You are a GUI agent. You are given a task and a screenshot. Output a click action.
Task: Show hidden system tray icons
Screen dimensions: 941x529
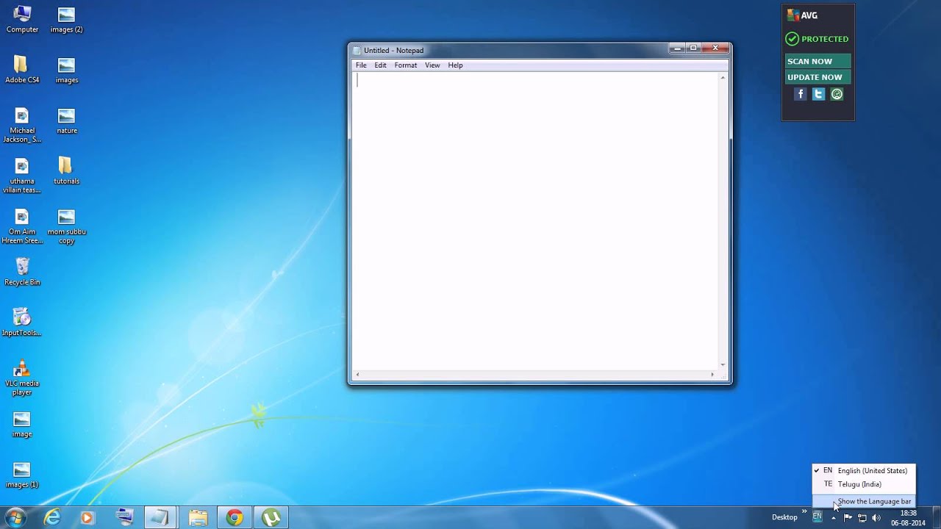pyautogui.click(x=834, y=517)
